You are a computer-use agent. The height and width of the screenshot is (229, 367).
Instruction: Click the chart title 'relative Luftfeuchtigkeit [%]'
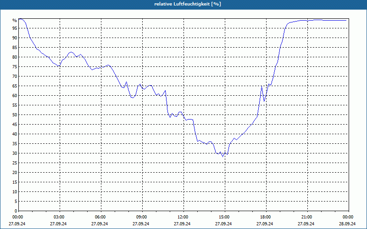click(x=188, y=4)
